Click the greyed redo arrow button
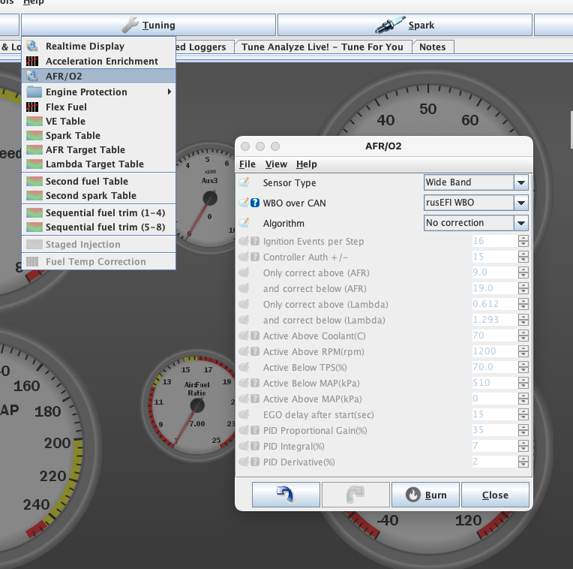The image size is (573, 569). tap(355, 495)
